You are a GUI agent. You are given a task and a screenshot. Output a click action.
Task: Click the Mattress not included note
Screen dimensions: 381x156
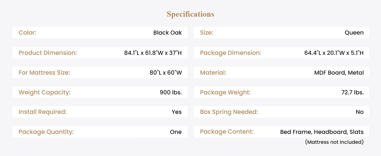point(334,142)
